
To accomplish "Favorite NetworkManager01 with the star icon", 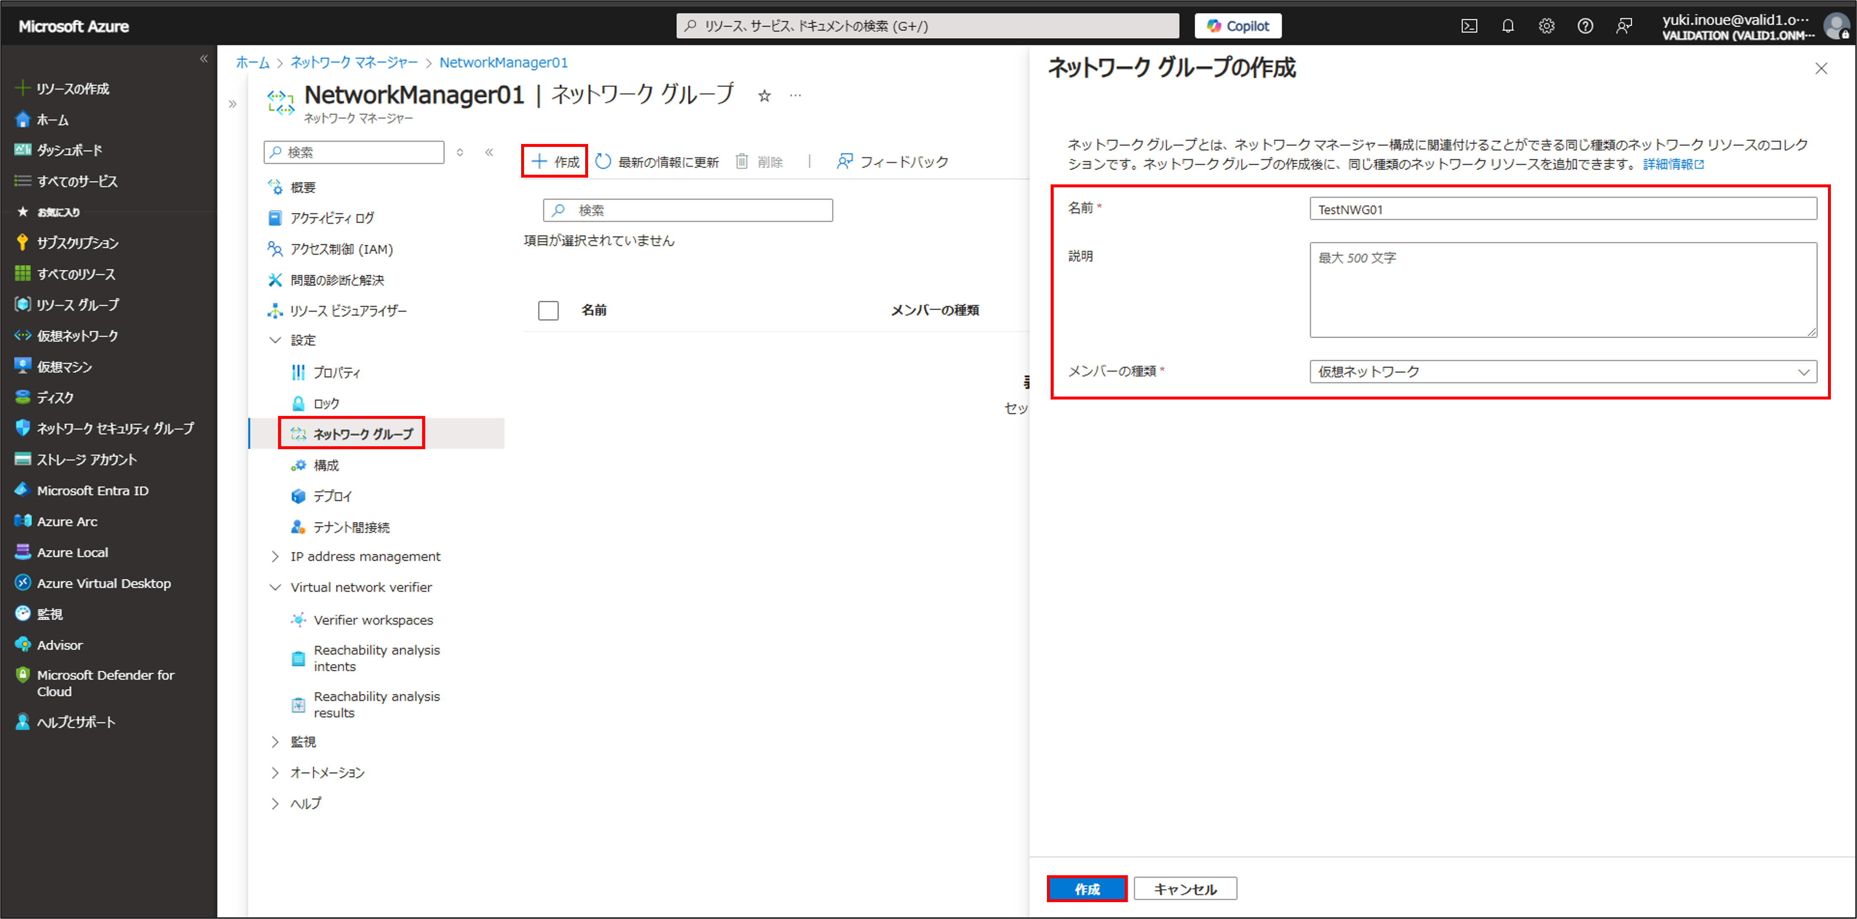I will tap(764, 96).
